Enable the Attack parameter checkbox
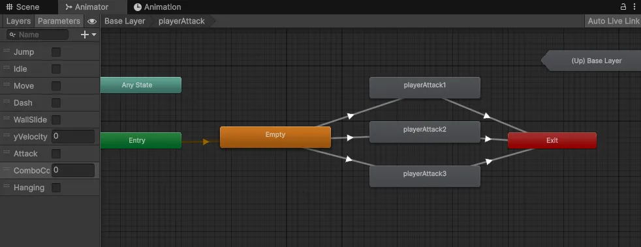This screenshot has height=247, width=641. click(x=56, y=154)
